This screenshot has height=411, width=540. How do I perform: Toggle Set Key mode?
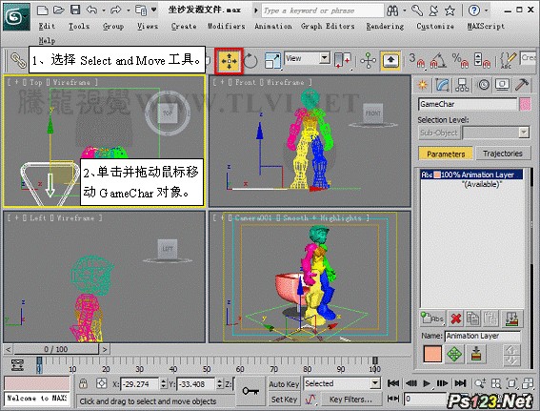pos(284,400)
